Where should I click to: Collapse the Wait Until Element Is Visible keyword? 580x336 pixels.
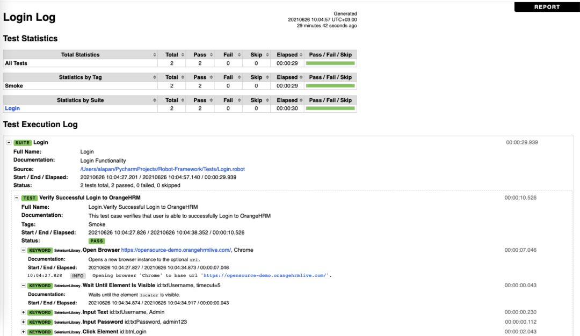(23, 286)
